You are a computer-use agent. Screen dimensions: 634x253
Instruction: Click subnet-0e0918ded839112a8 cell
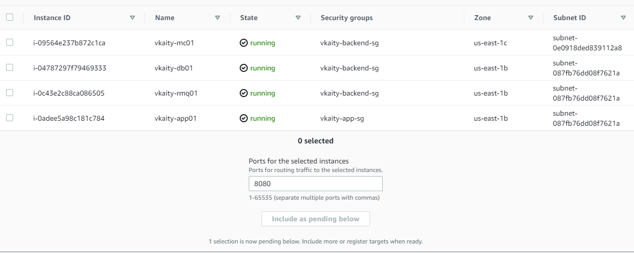point(587,43)
